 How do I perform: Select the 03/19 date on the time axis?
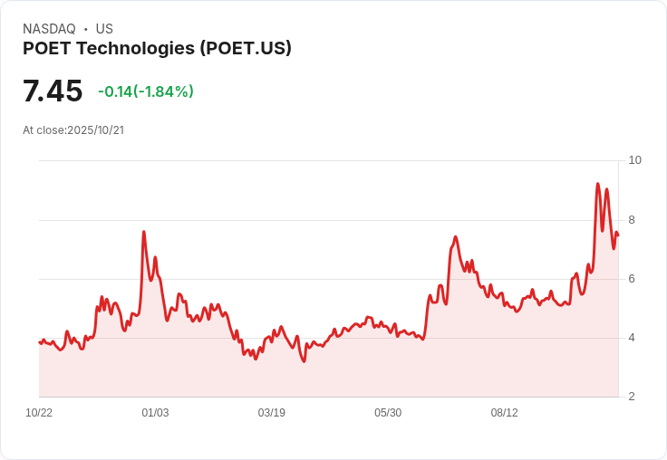click(271, 413)
